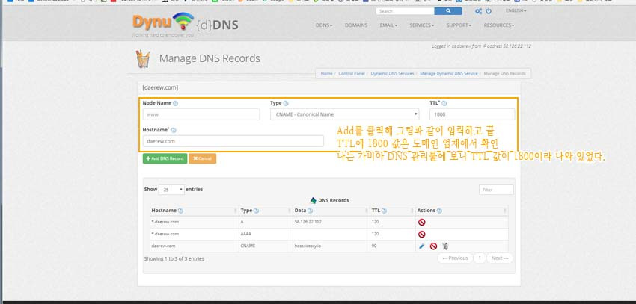Expand the SERVICES menu
This screenshot has height=304, width=636.
421,25
